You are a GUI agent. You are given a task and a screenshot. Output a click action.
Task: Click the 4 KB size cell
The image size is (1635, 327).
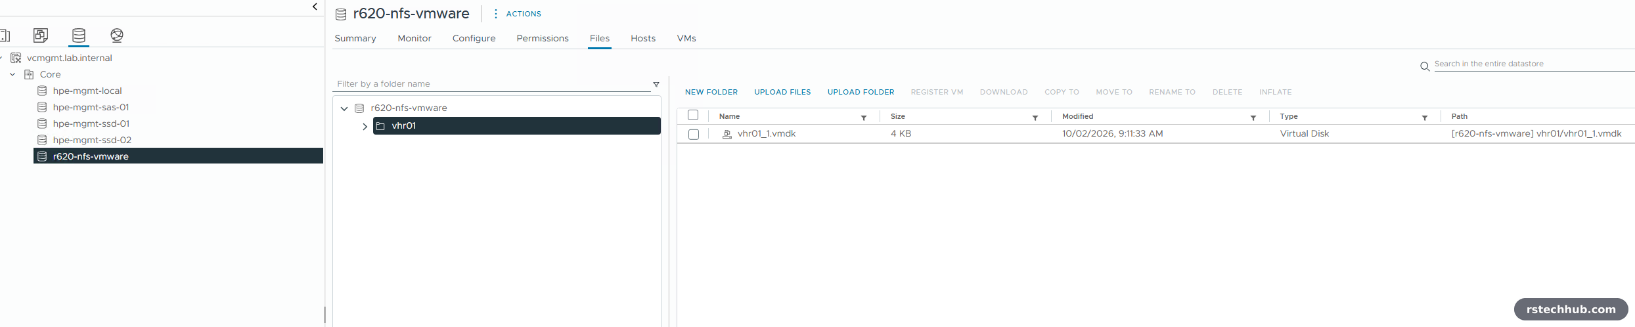click(x=901, y=133)
